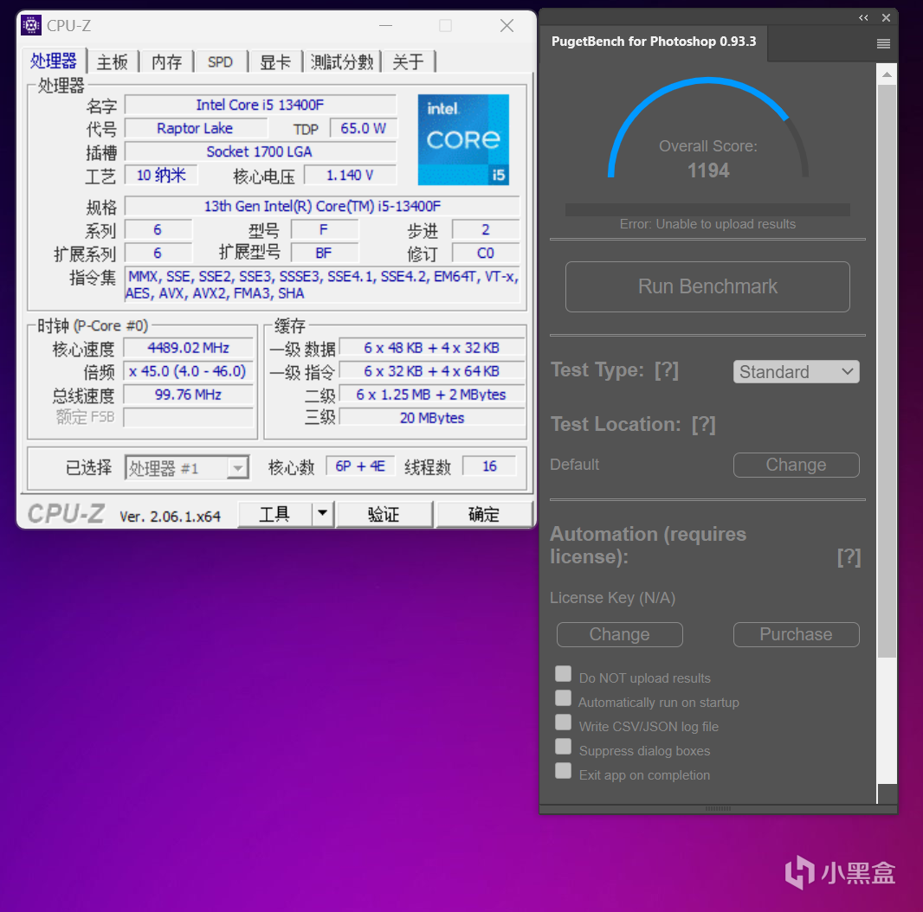Open the PugetBench panel hamburger menu
This screenshot has height=912, width=923.
click(x=883, y=43)
